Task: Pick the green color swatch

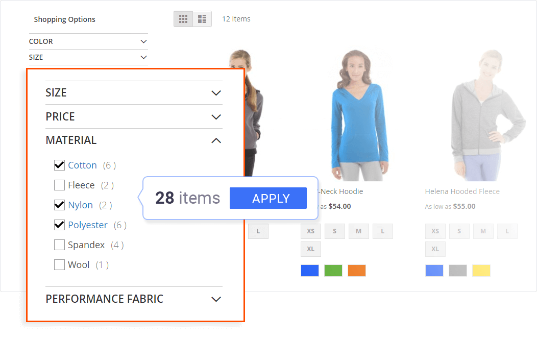Action: click(333, 271)
